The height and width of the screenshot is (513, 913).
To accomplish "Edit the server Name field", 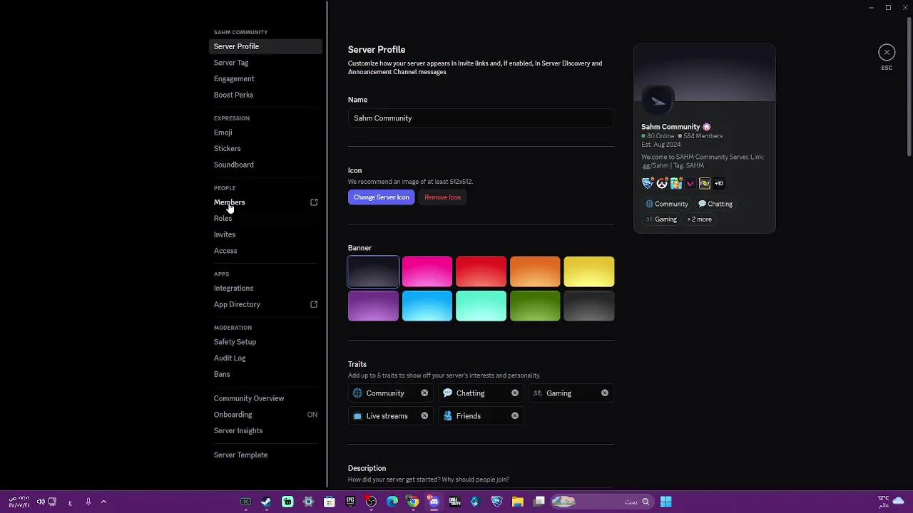I will click(481, 118).
